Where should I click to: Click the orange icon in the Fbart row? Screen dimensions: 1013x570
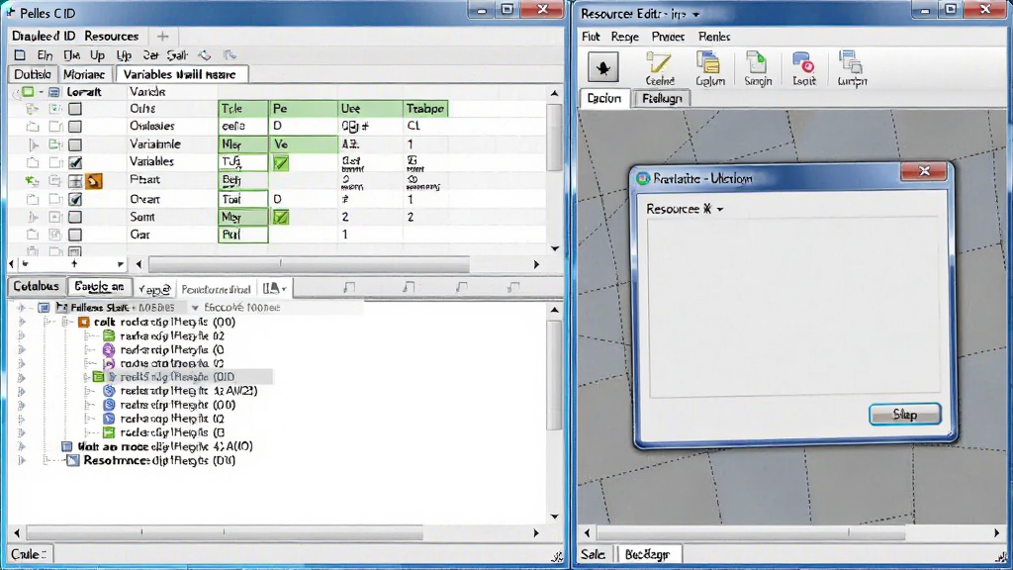click(x=94, y=181)
